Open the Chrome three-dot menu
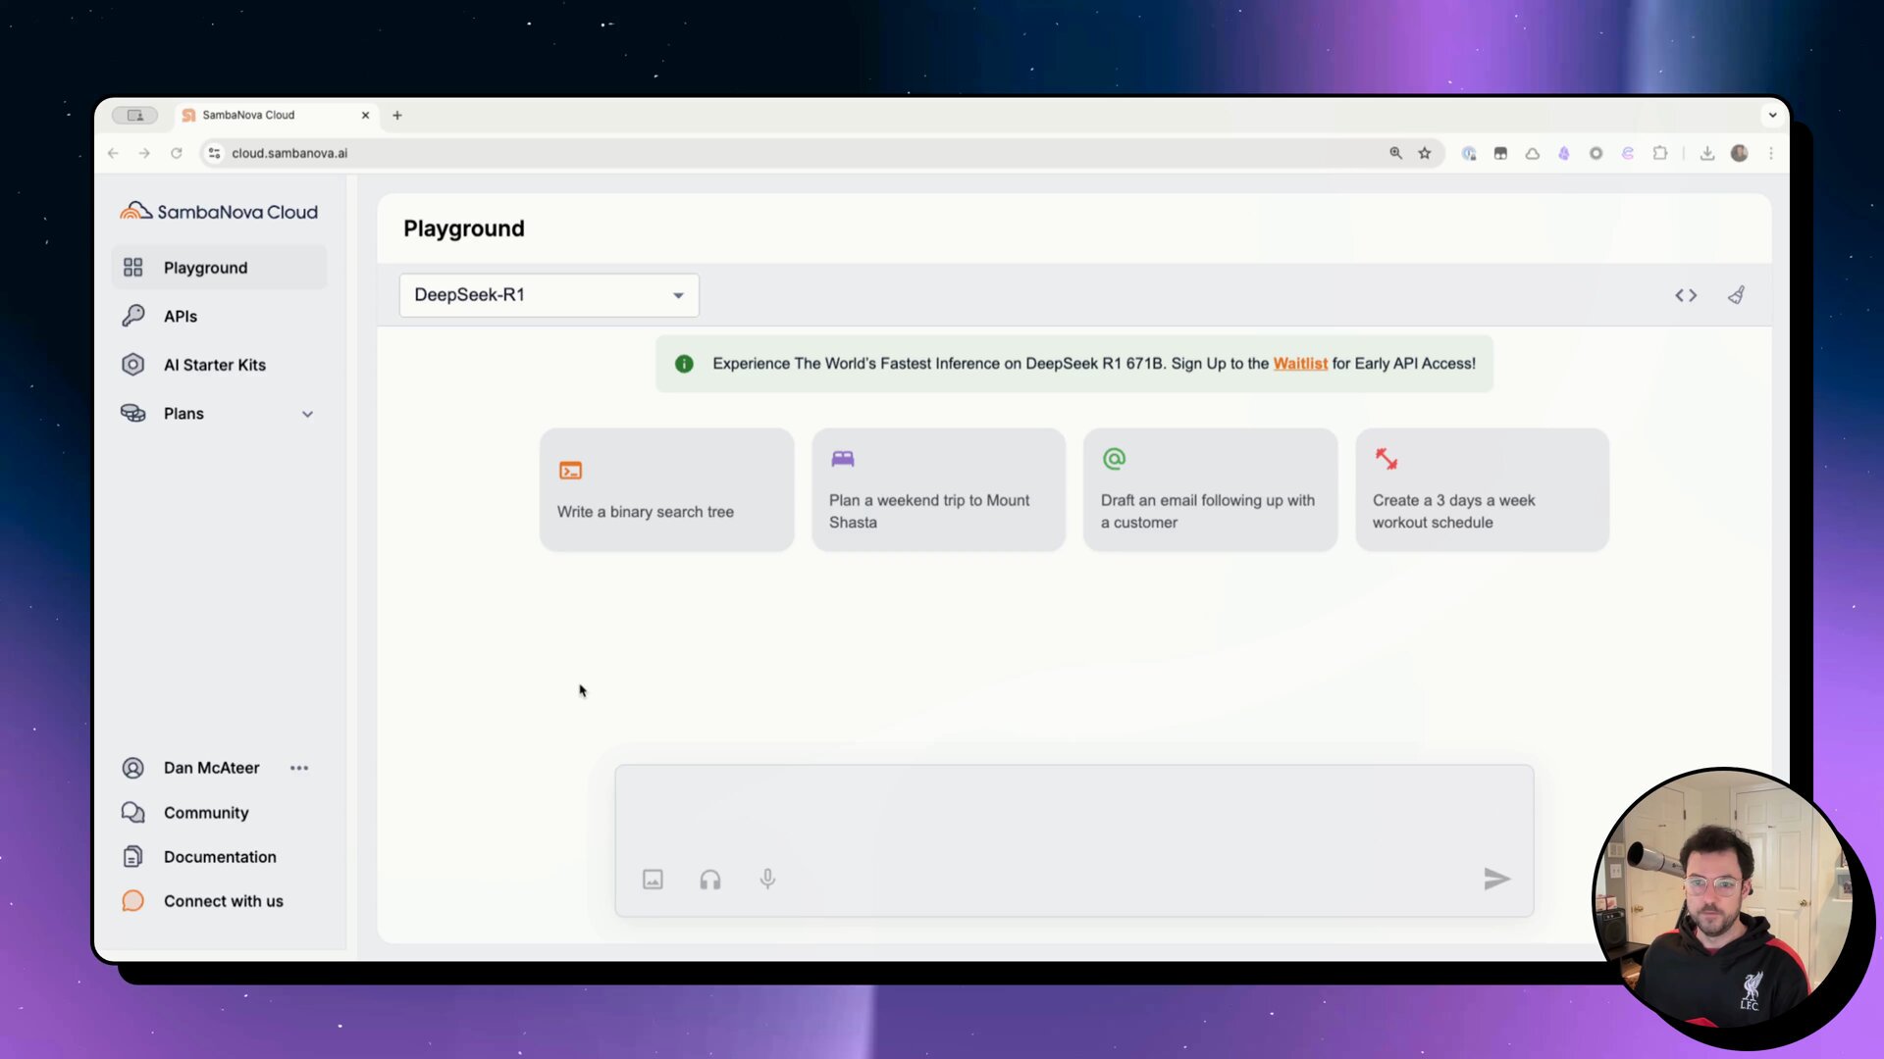This screenshot has width=1884, height=1059. pos(1771,153)
